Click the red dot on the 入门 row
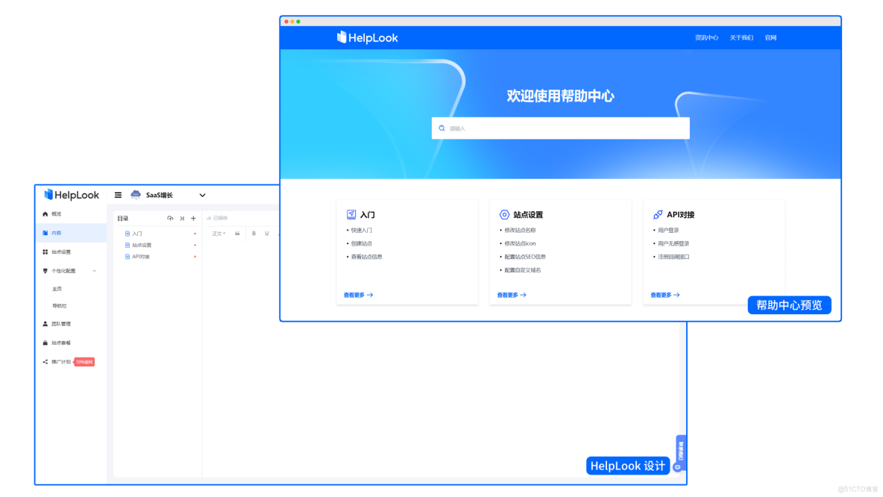 point(195,234)
